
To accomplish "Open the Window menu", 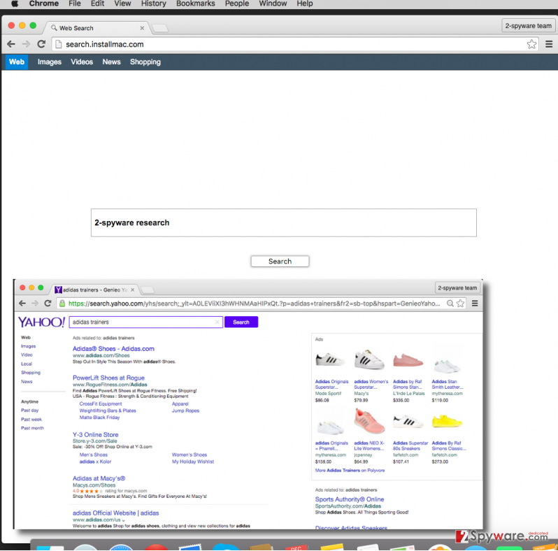I will 273,3.
